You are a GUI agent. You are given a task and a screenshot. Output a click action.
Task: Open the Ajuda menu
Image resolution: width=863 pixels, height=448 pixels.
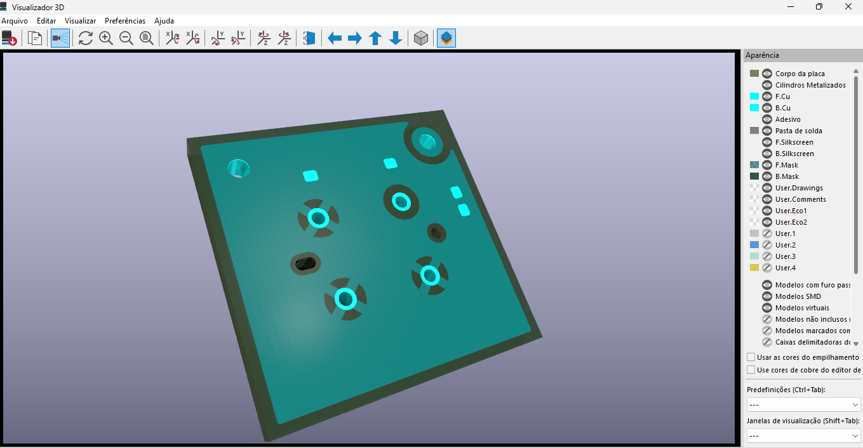coord(164,21)
